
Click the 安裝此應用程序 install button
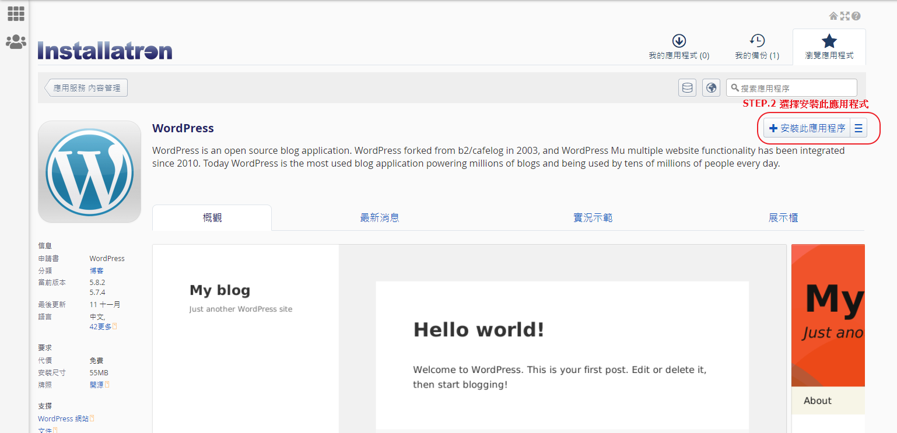[x=807, y=128]
